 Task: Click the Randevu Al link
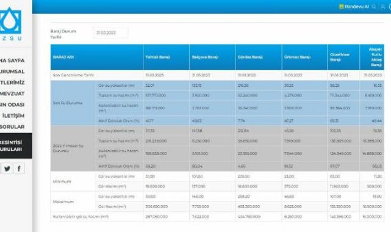click(x=356, y=7)
